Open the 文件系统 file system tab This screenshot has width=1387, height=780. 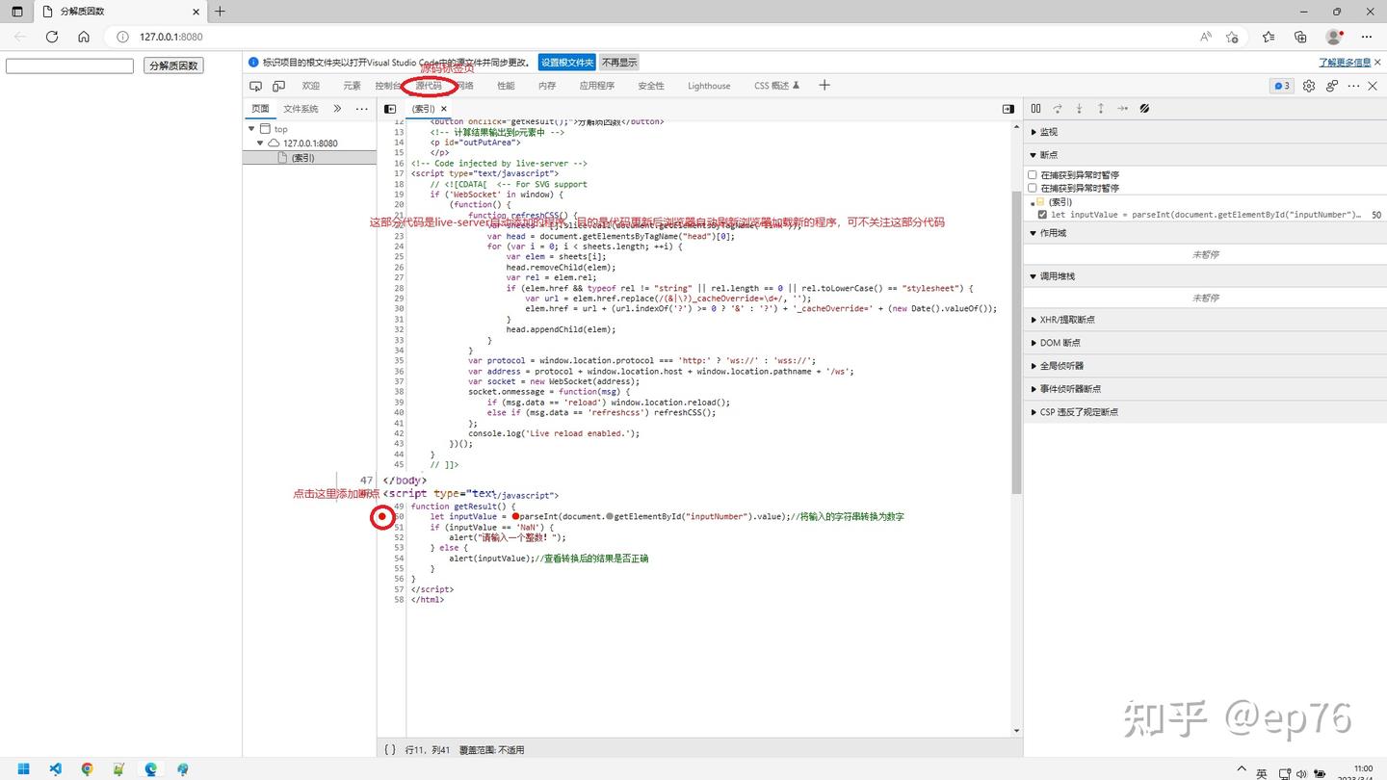301,109
